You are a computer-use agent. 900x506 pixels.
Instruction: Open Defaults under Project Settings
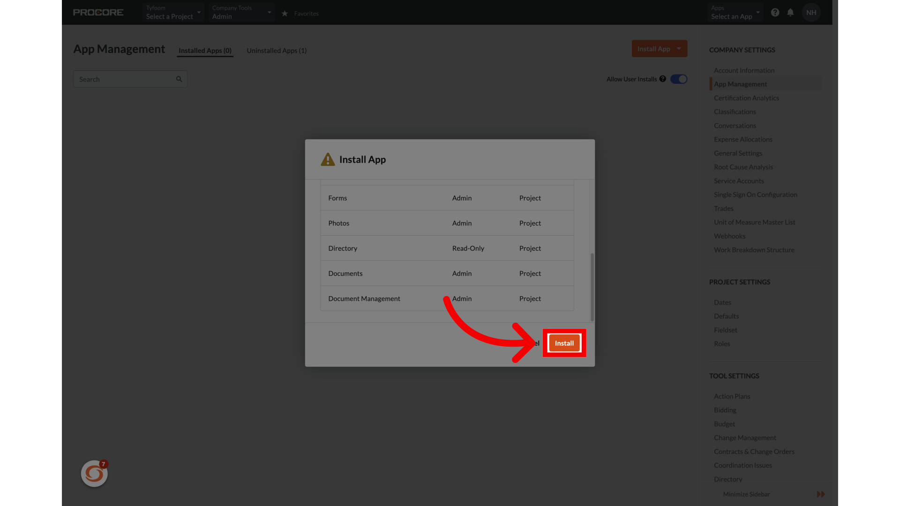click(x=726, y=316)
